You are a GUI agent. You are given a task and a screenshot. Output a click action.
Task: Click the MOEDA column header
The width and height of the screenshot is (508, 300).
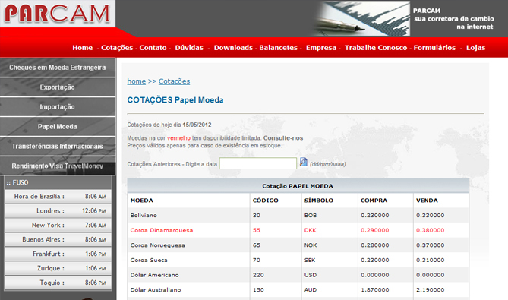pos(141,201)
